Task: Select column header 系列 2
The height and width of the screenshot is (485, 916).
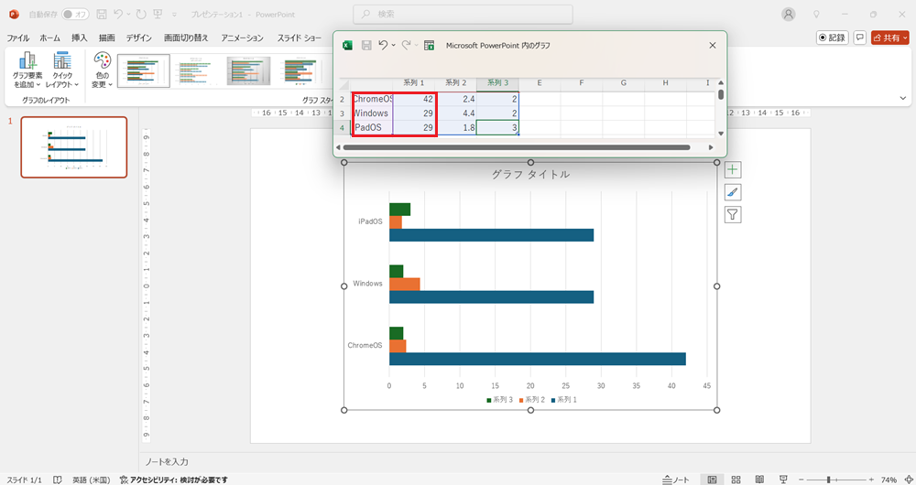Action: pyautogui.click(x=455, y=83)
